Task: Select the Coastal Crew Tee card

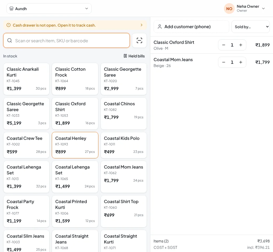Action: coord(26,145)
